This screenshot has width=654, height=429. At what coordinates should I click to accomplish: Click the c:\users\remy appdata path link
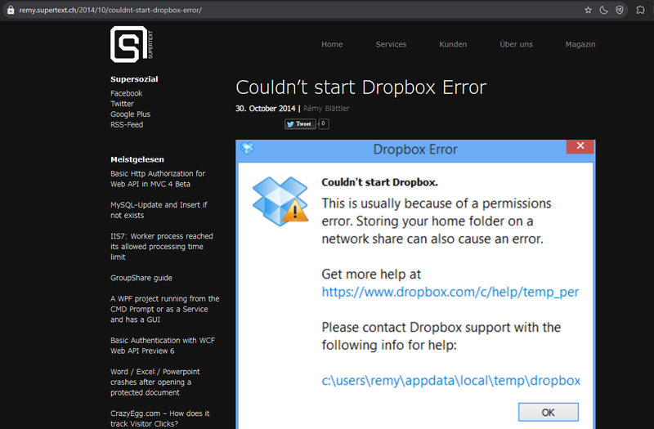pyautogui.click(x=450, y=380)
